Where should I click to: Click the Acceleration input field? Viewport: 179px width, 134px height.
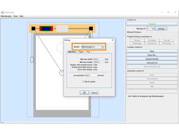click(x=91, y=75)
